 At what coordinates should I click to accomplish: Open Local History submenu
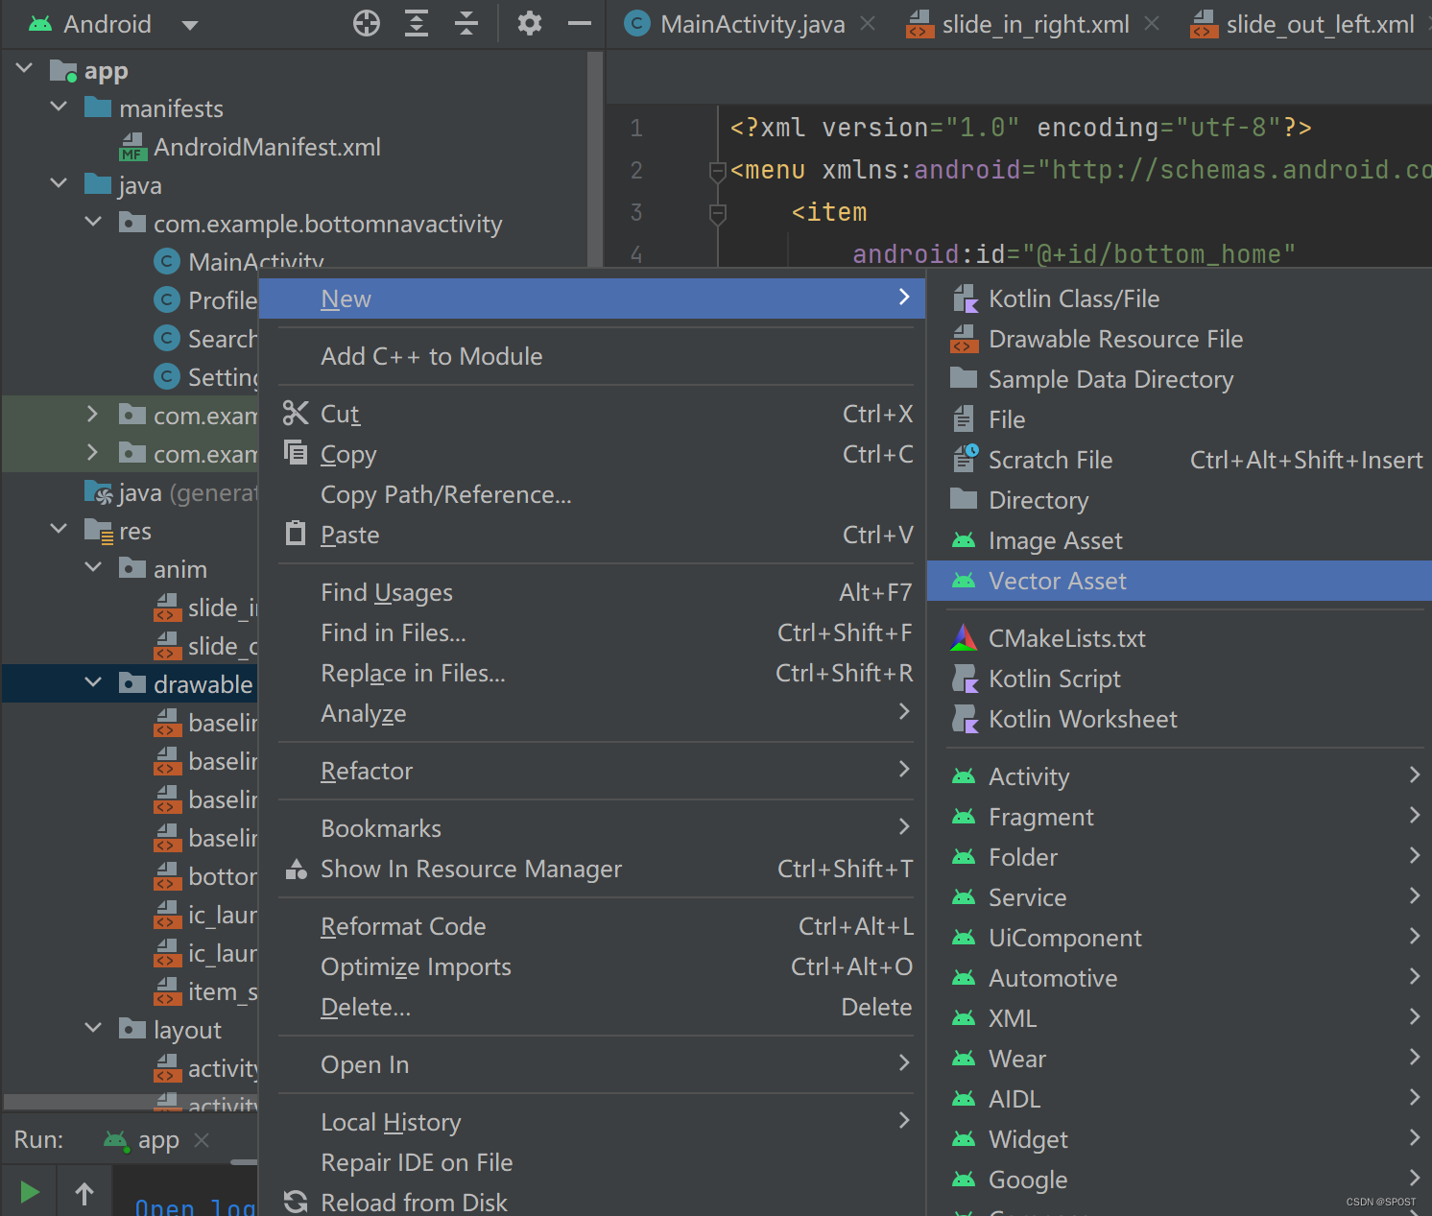pos(592,1122)
